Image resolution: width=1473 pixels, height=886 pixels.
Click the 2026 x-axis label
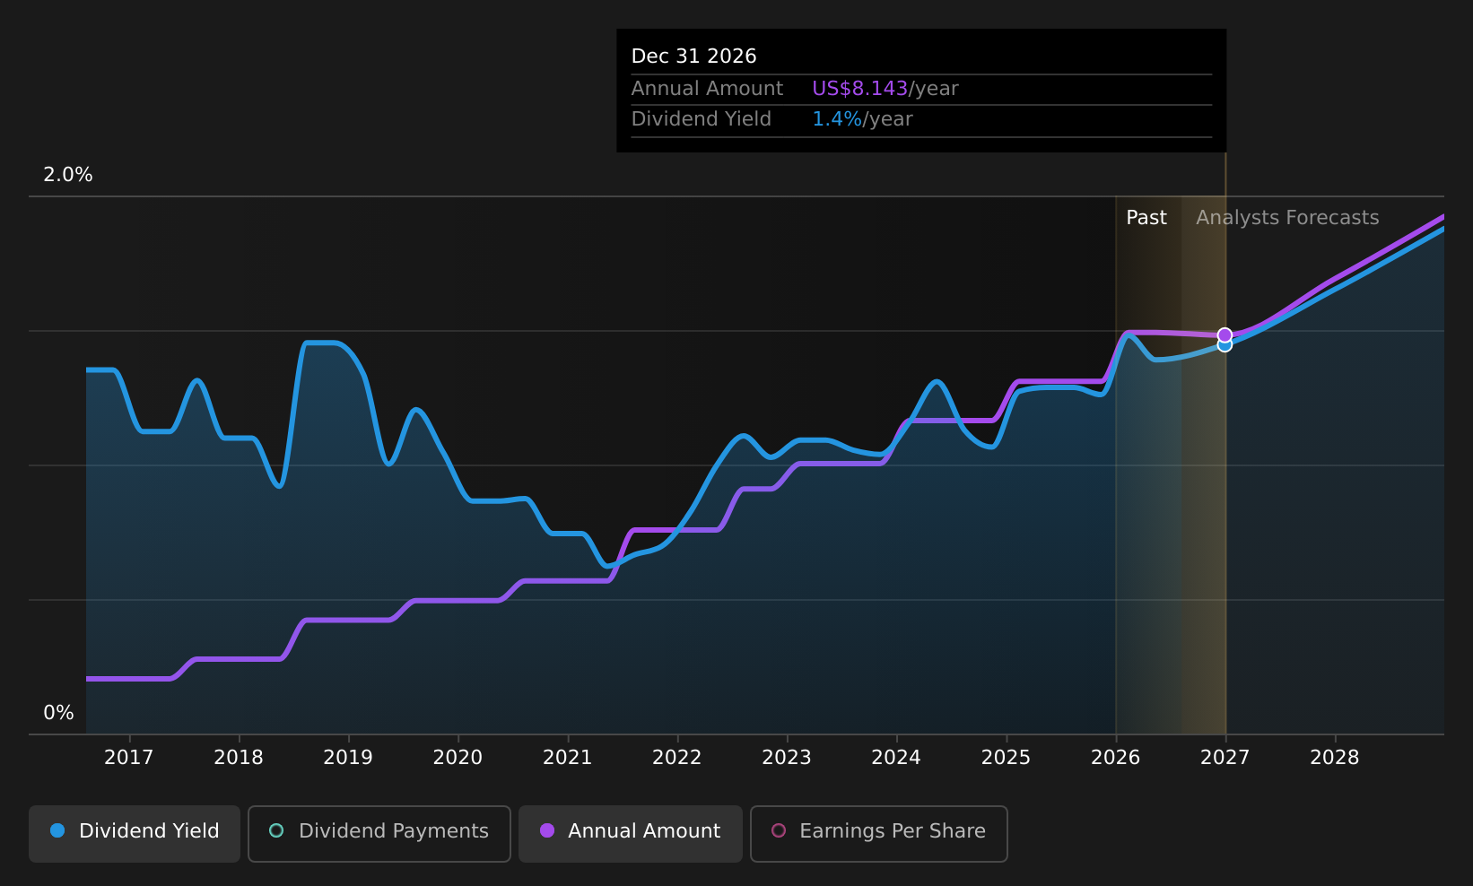[x=1116, y=758]
